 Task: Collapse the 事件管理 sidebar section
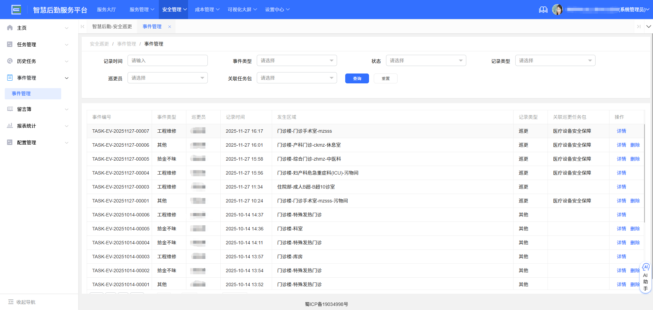(x=67, y=78)
